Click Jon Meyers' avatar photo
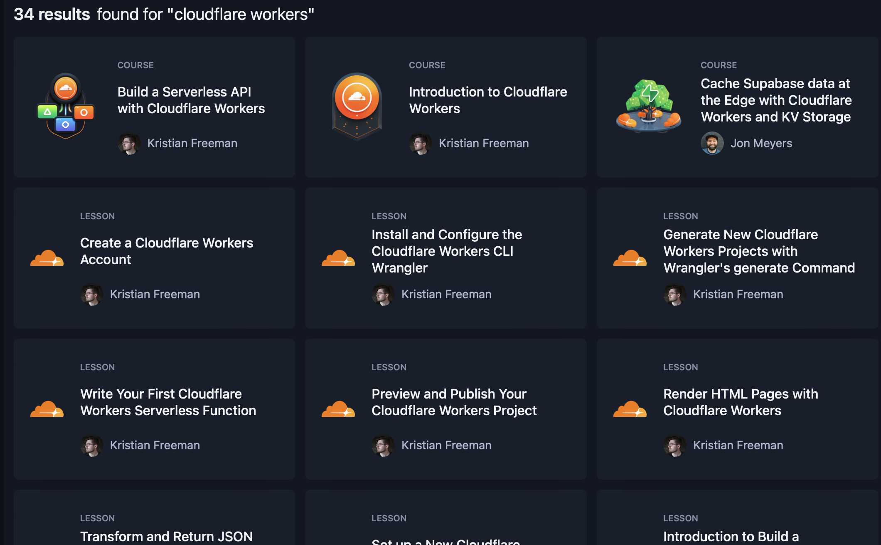Image resolution: width=881 pixels, height=545 pixels. point(712,143)
